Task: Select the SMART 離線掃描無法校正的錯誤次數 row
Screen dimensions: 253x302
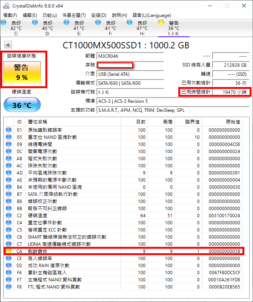Action: pos(123,237)
